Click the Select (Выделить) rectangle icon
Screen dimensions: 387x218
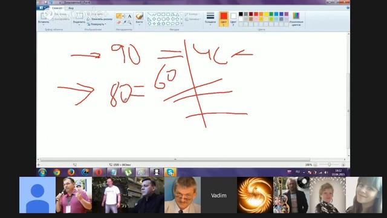pyautogui.click(x=79, y=16)
